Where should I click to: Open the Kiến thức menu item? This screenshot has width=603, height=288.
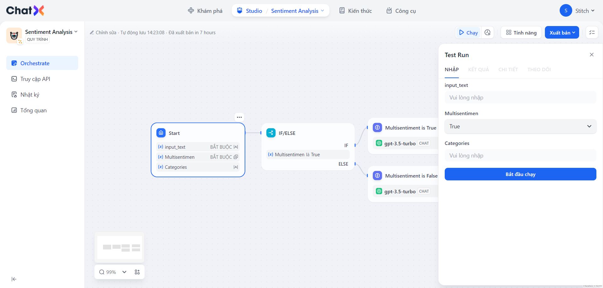[356, 11]
